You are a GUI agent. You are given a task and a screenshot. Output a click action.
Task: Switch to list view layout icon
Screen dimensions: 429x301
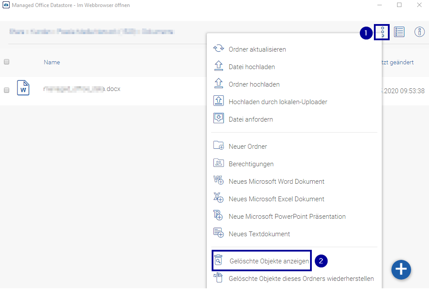tap(399, 32)
